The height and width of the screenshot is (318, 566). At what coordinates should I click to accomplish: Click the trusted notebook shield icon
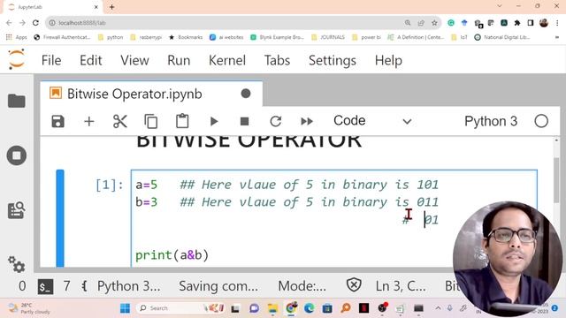click(354, 285)
